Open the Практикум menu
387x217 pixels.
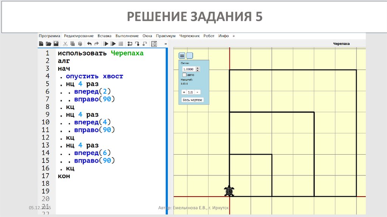pos(166,36)
